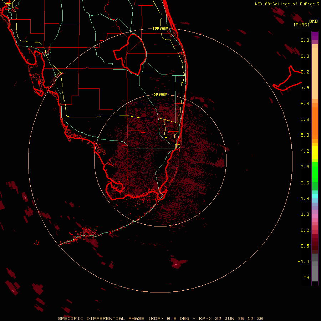Viewport: 321px width, 321px height.
Task: Click the [PHAS] unit label
Action: point(301,25)
